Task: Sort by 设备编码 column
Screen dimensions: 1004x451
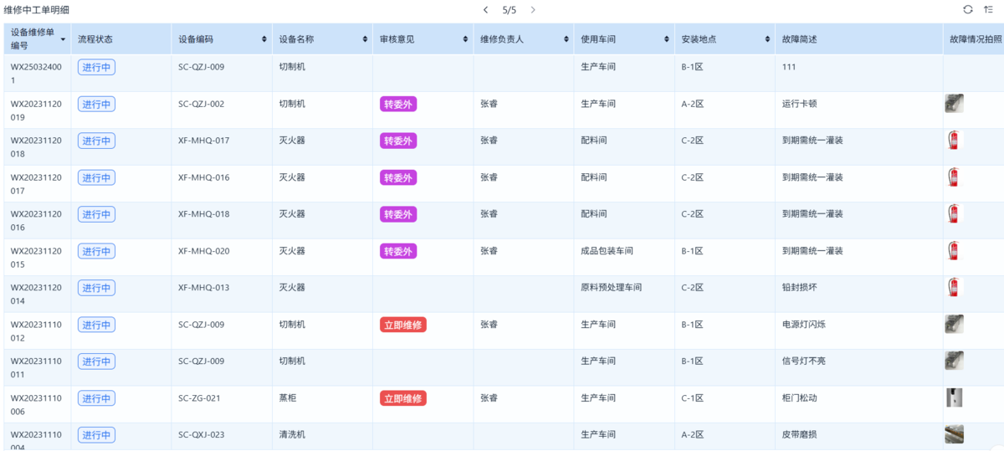Action: [x=264, y=39]
